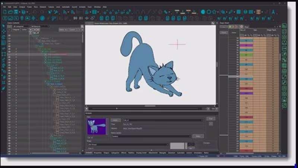Image resolution: width=298 pixels, height=168 pixels.
Task: Click the Save disk toolbar icon
Action: [x=16, y=12]
